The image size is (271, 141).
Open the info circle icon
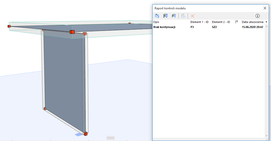pyautogui.click(x=258, y=16)
